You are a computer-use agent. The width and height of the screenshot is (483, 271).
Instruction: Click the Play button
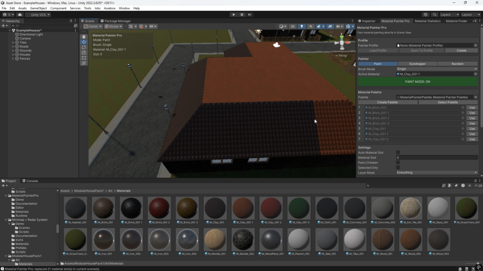pyautogui.click(x=233, y=14)
